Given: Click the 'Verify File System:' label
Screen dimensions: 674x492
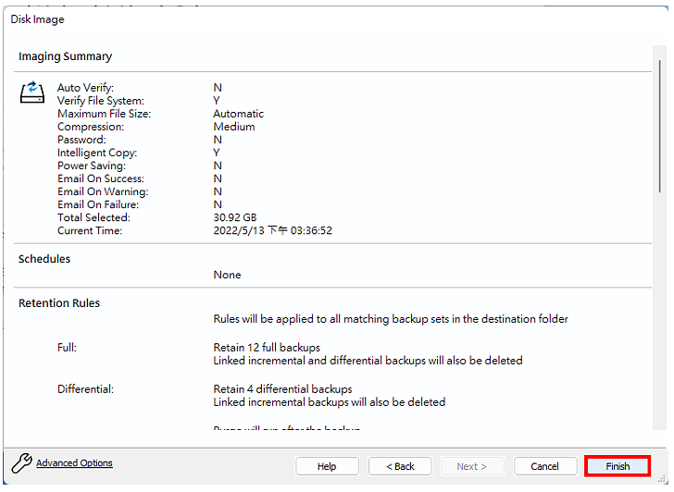Looking at the screenshot, I should point(101,101).
